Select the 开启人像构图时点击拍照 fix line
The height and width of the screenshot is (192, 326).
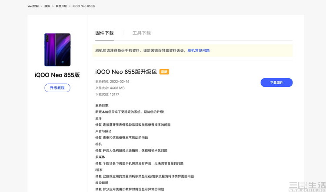tap(131, 150)
